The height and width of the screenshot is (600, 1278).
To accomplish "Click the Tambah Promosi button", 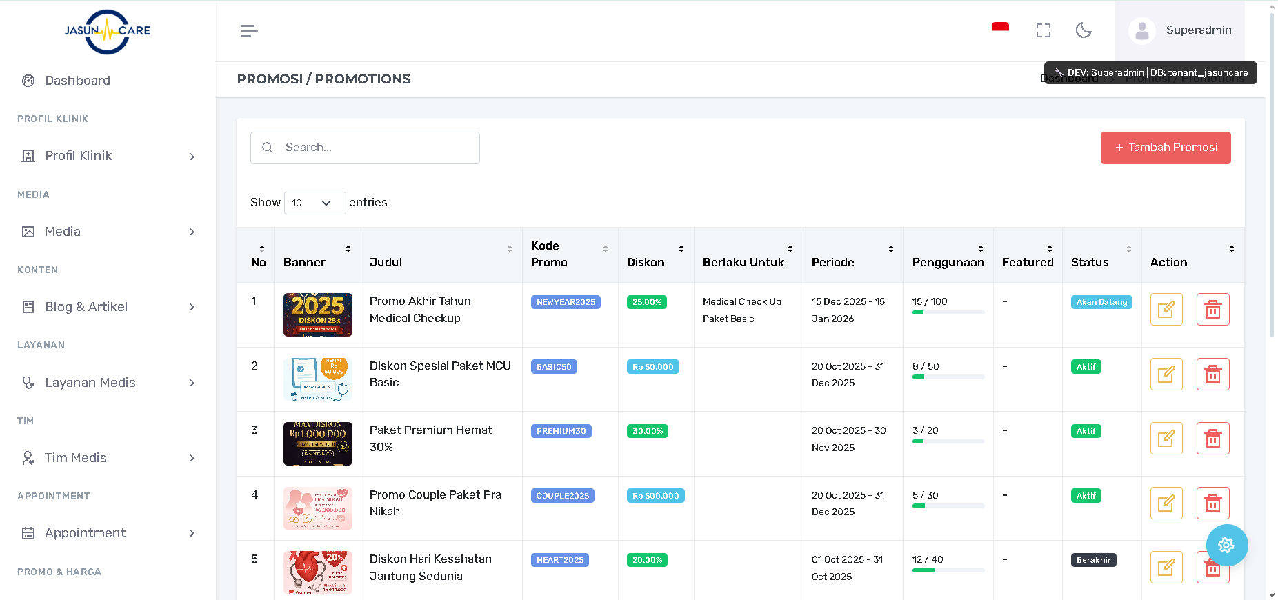I will point(1165,148).
